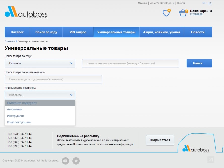Click the arrow icon in footer corner

[x=211, y=160]
